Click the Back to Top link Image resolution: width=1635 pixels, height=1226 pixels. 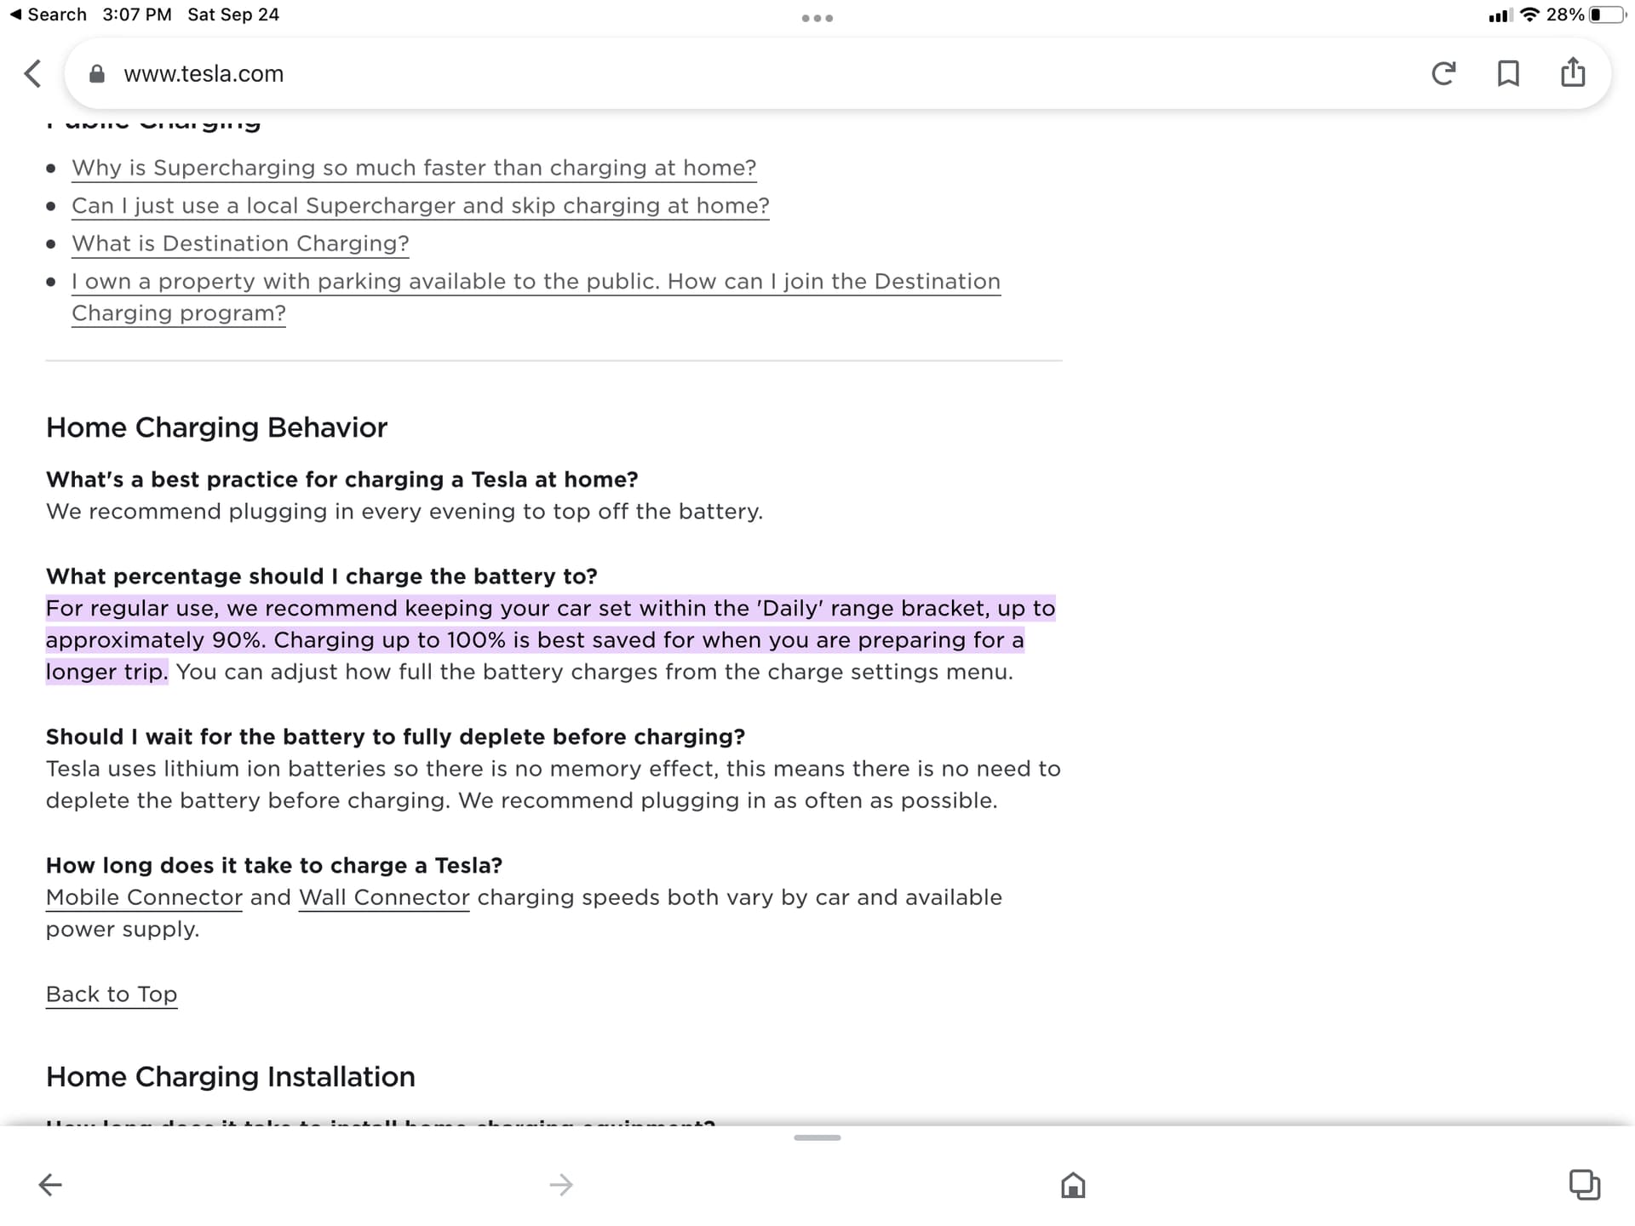112,994
